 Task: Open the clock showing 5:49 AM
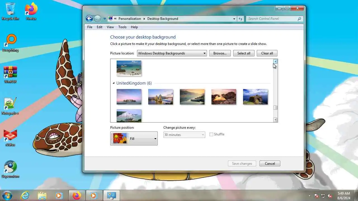343,195
